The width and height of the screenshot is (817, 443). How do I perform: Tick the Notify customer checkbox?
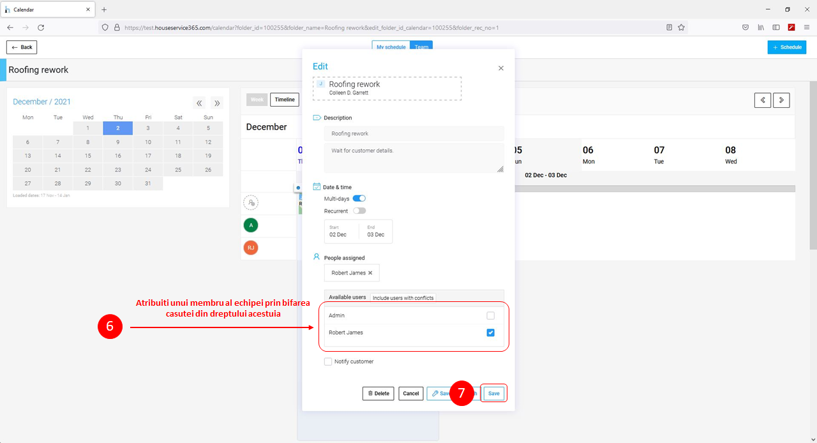(x=328, y=361)
